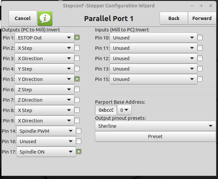Screen dimensions: 218x179
Task: Toggle the Pin 17 Spindle ON invert checkbox
Action: [x=79, y=152]
